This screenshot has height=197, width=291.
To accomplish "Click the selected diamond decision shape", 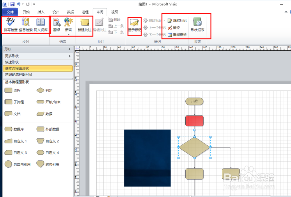I will click(194, 148).
